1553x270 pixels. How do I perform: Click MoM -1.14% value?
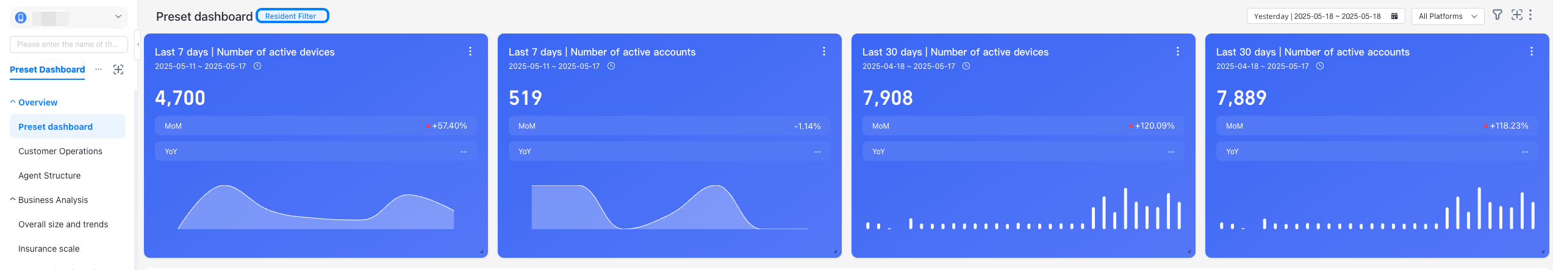coord(808,126)
